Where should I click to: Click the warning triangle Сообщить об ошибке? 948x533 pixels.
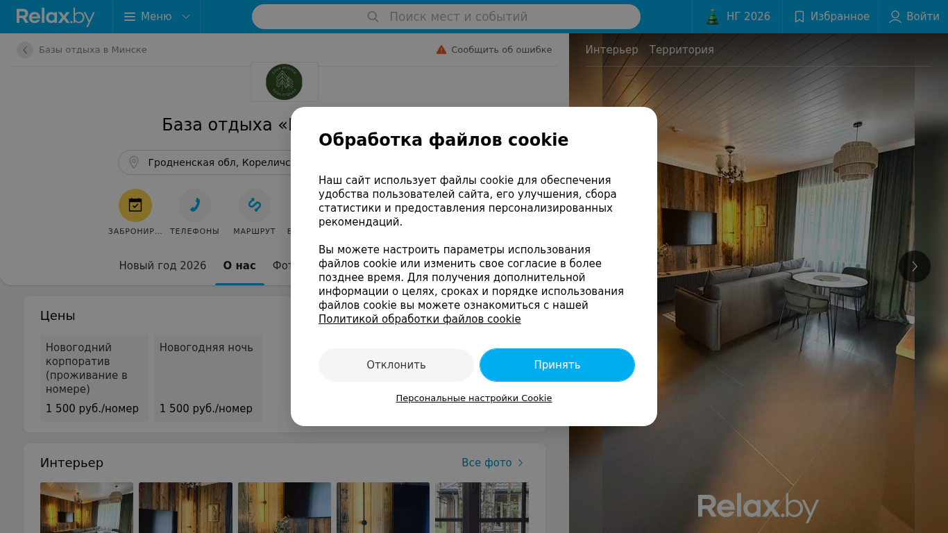click(x=441, y=50)
